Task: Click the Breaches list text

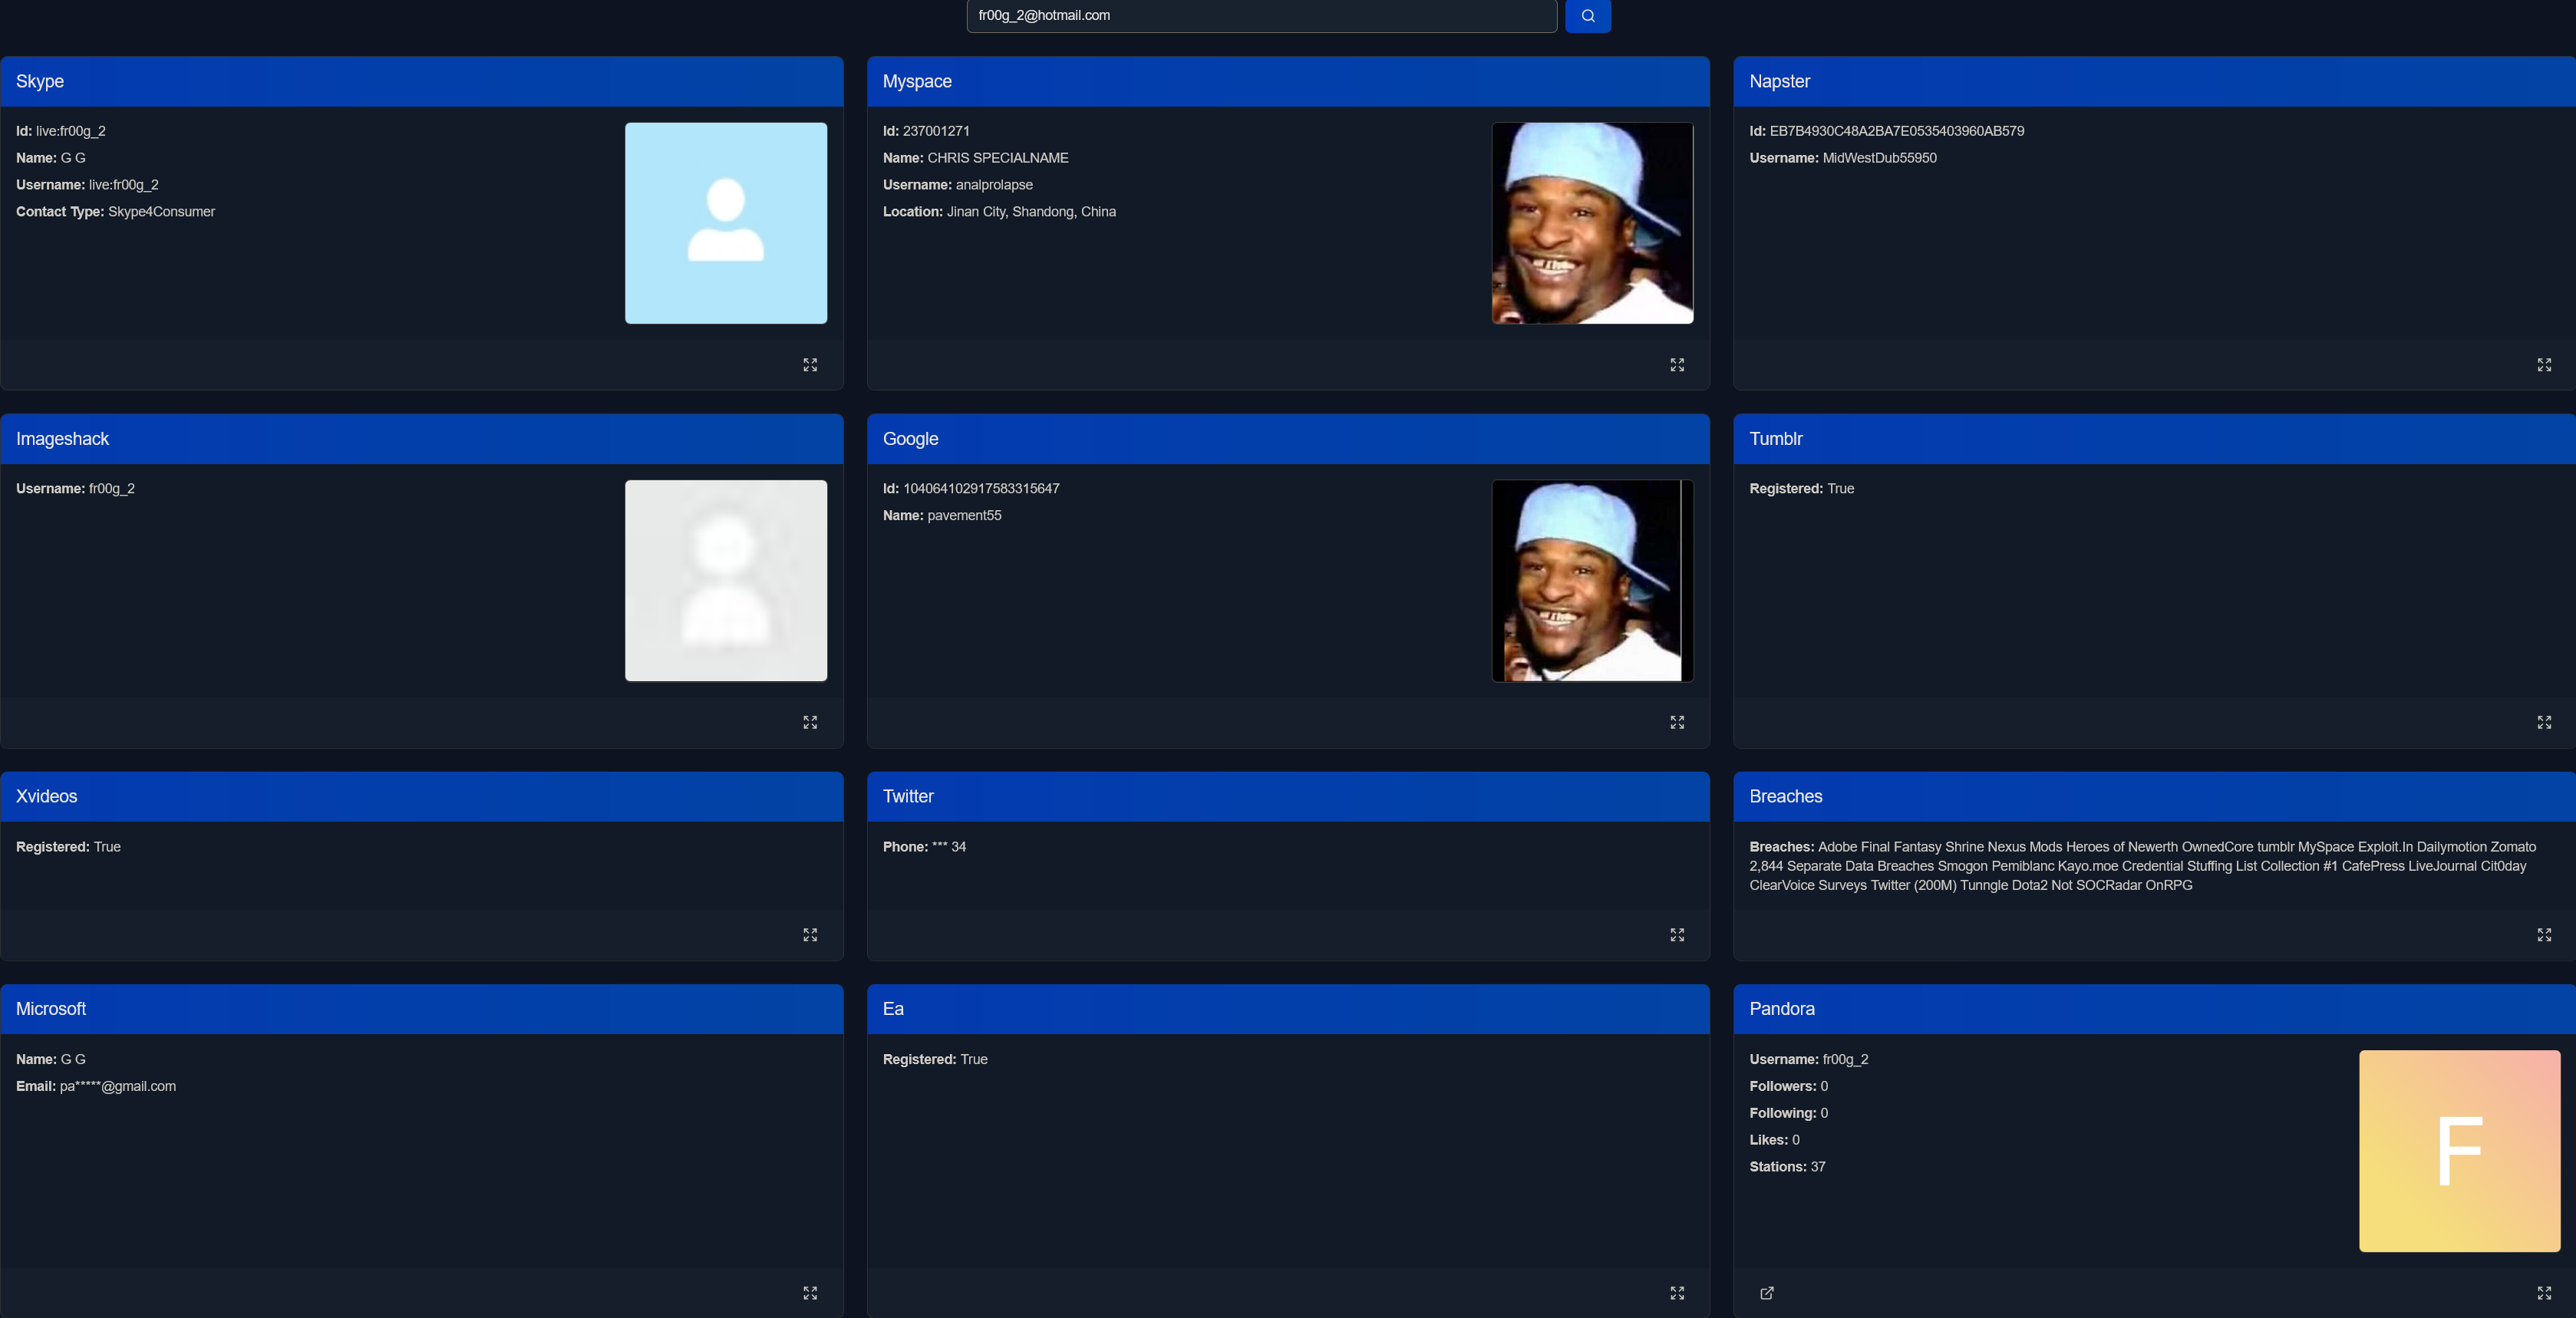Action: point(2143,866)
